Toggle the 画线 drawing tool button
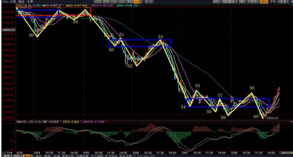Viewport: 293px width, 157px height. pos(264,2)
